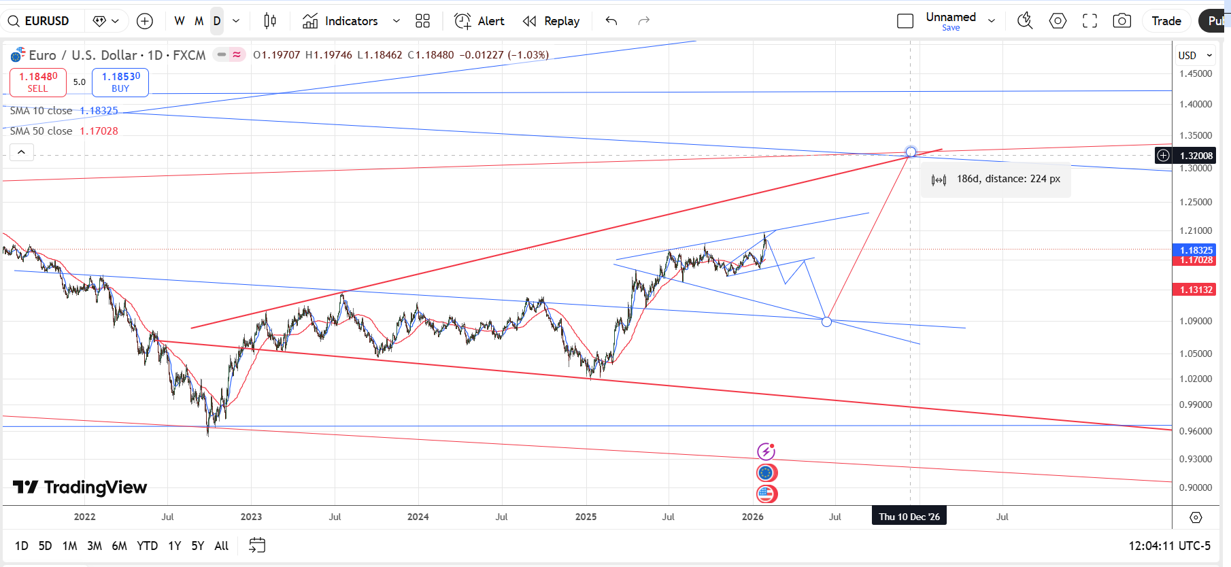
Task: Click the add symbol compare plus icon
Action: click(145, 21)
